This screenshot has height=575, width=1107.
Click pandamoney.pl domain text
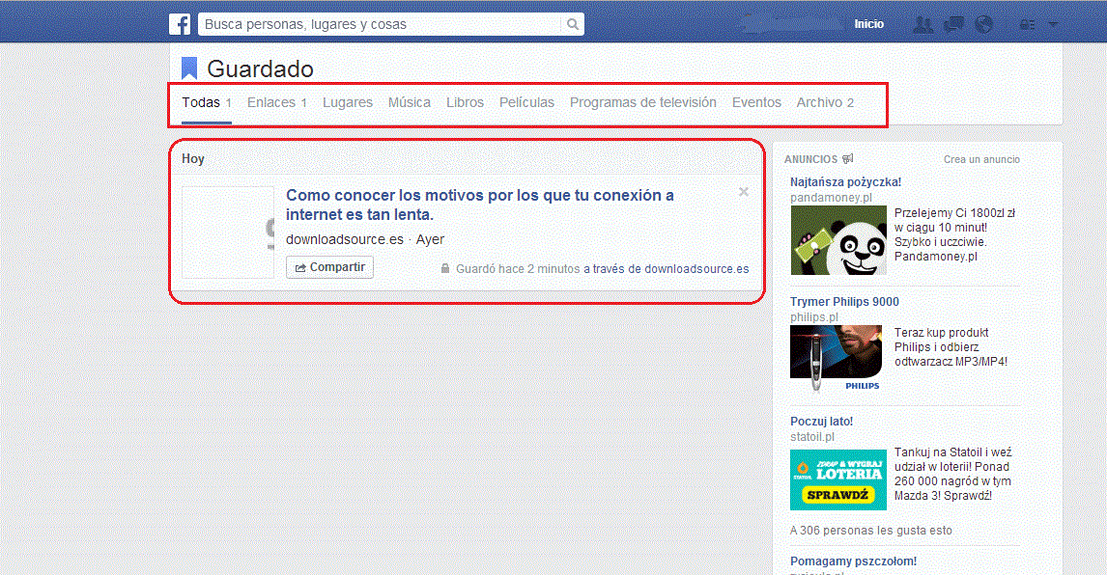831,198
